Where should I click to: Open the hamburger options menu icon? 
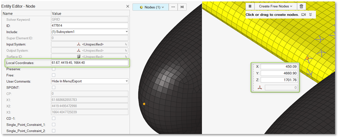[x=250, y=6]
